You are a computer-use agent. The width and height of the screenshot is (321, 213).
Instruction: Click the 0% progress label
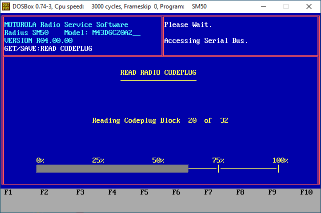[x=40, y=160]
